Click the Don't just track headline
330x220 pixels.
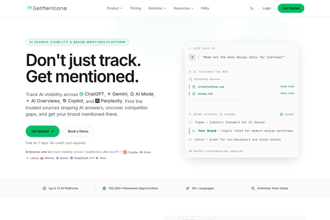click(x=83, y=60)
